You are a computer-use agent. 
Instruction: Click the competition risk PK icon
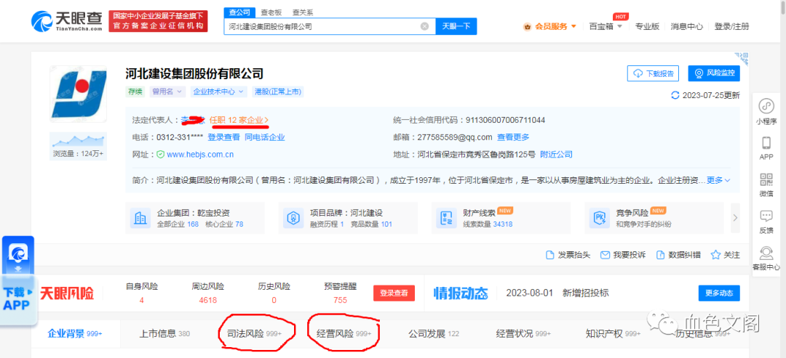tap(600, 218)
